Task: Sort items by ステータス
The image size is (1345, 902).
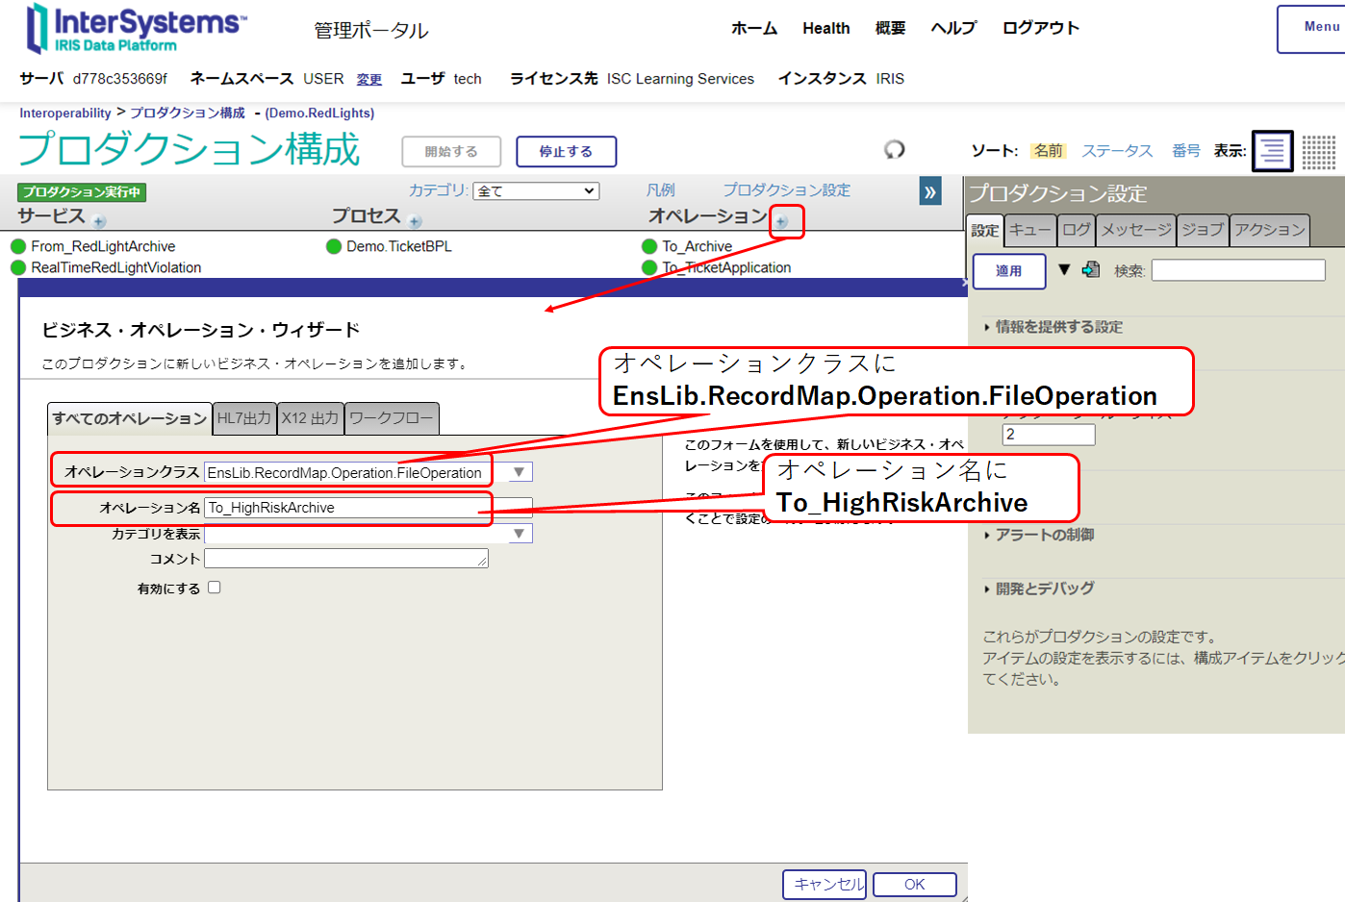Action: [x=1117, y=151]
